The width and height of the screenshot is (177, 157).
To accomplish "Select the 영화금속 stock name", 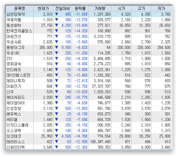I will [x=14, y=64].
